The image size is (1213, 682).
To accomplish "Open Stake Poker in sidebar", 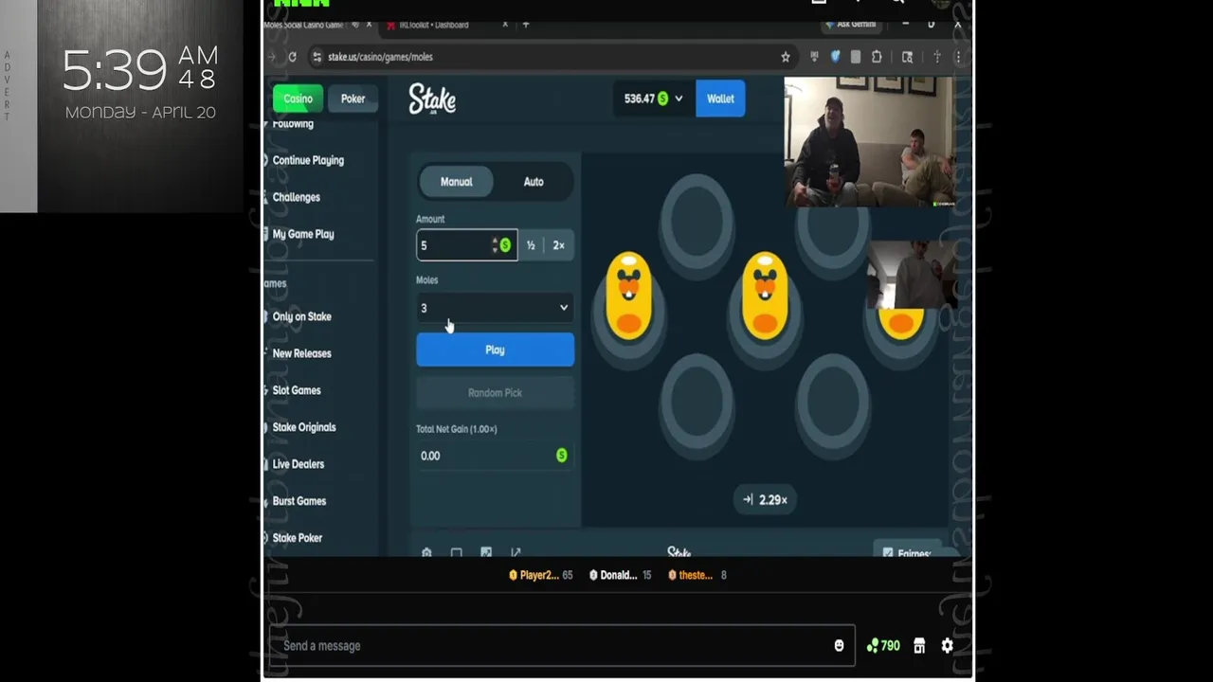I will point(298,538).
